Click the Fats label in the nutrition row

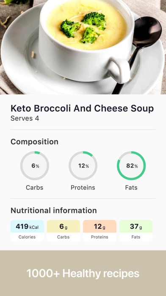tap(136, 237)
